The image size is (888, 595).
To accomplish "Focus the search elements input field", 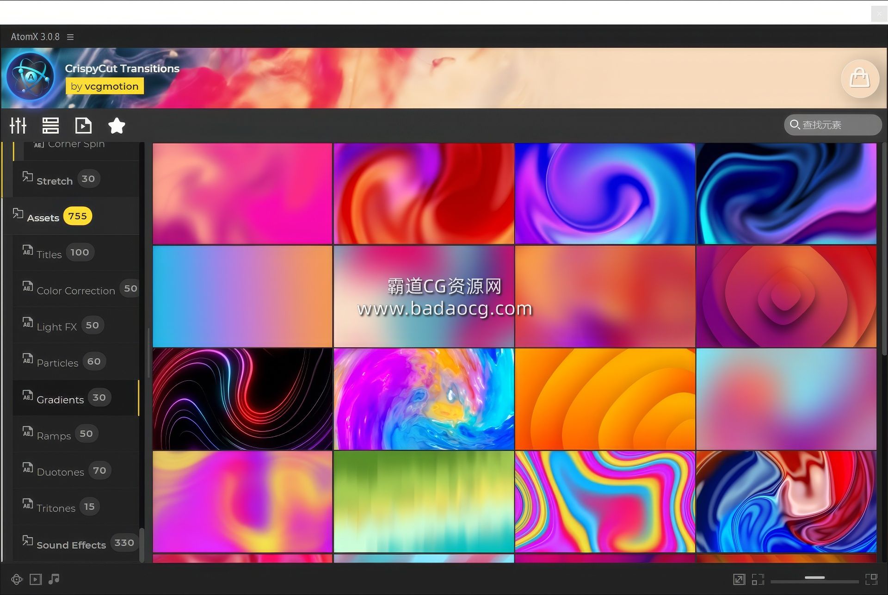I will click(x=832, y=125).
